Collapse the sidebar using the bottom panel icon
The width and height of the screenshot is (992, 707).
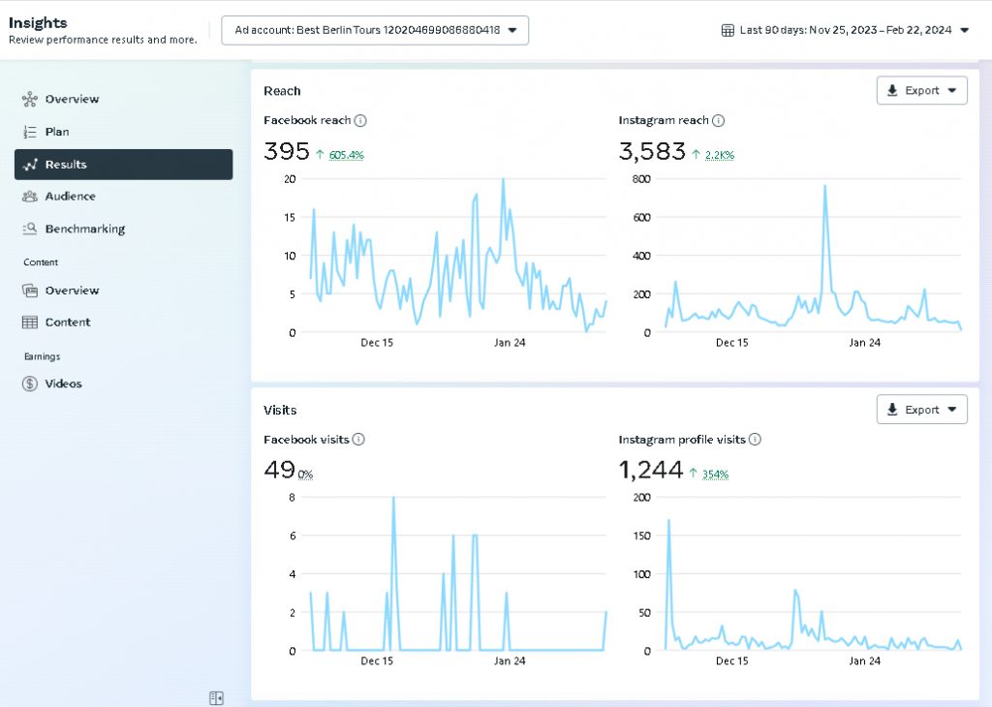[216, 697]
